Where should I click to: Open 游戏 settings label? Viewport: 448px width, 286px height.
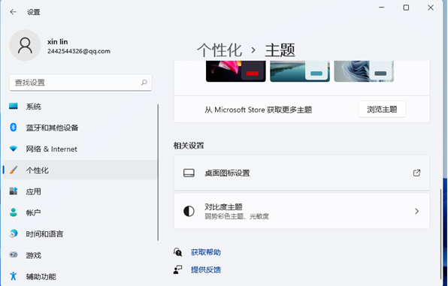point(33,255)
